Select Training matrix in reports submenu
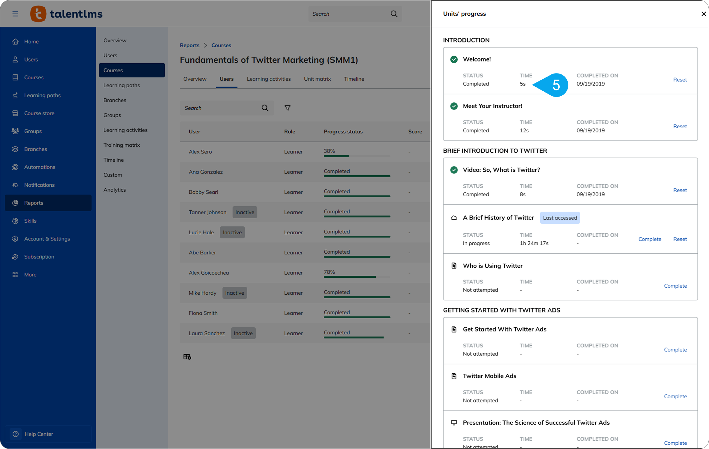 [122, 145]
